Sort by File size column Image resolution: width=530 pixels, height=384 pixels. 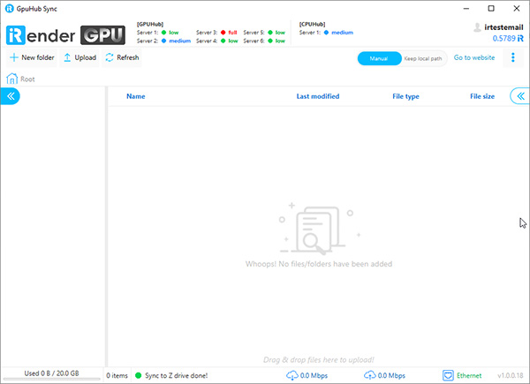coord(482,96)
